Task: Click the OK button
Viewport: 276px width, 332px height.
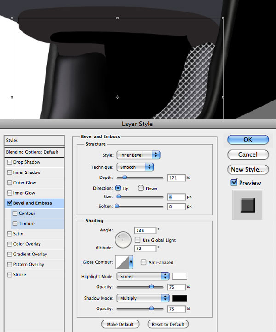Action: (x=248, y=140)
